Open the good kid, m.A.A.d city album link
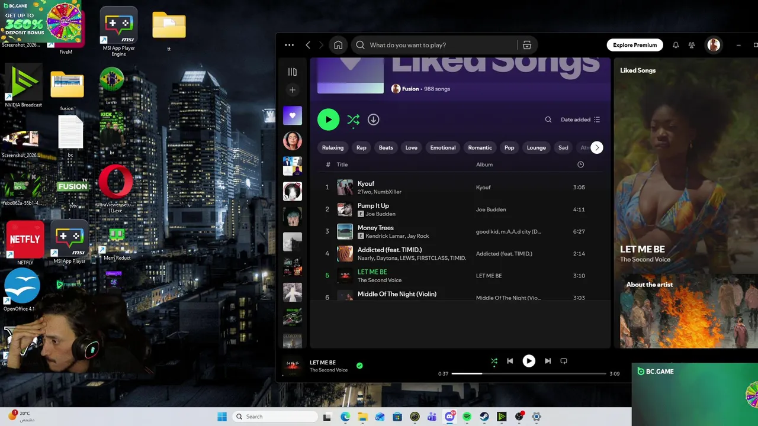 point(509,232)
